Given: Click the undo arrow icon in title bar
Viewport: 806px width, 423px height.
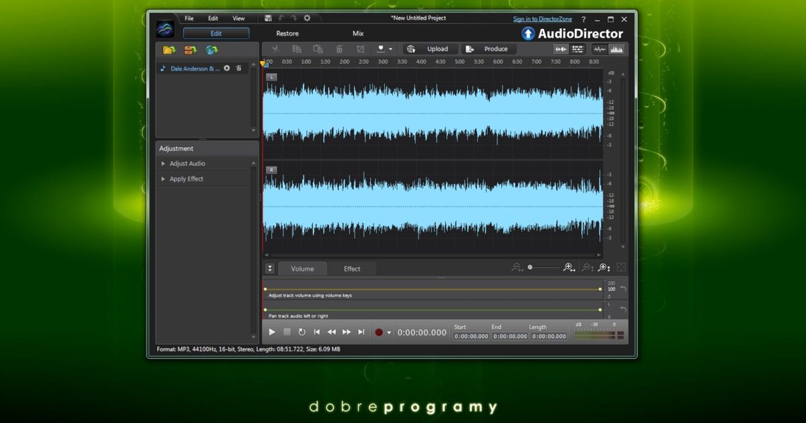Looking at the screenshot, I should (281, 19).
